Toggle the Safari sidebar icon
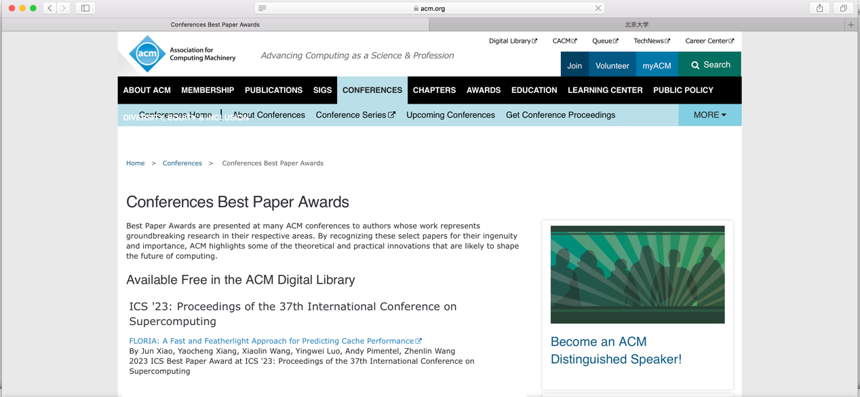Image resolution: width=860 pixels, height=397 pixels. point(85,8)
